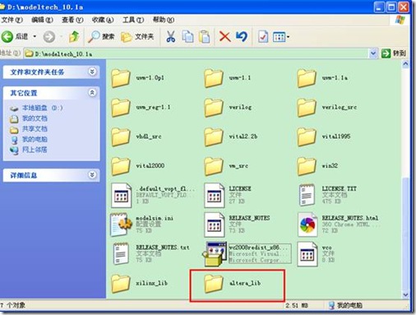Select the uvm-1.0p1 folder

point(137,78)
